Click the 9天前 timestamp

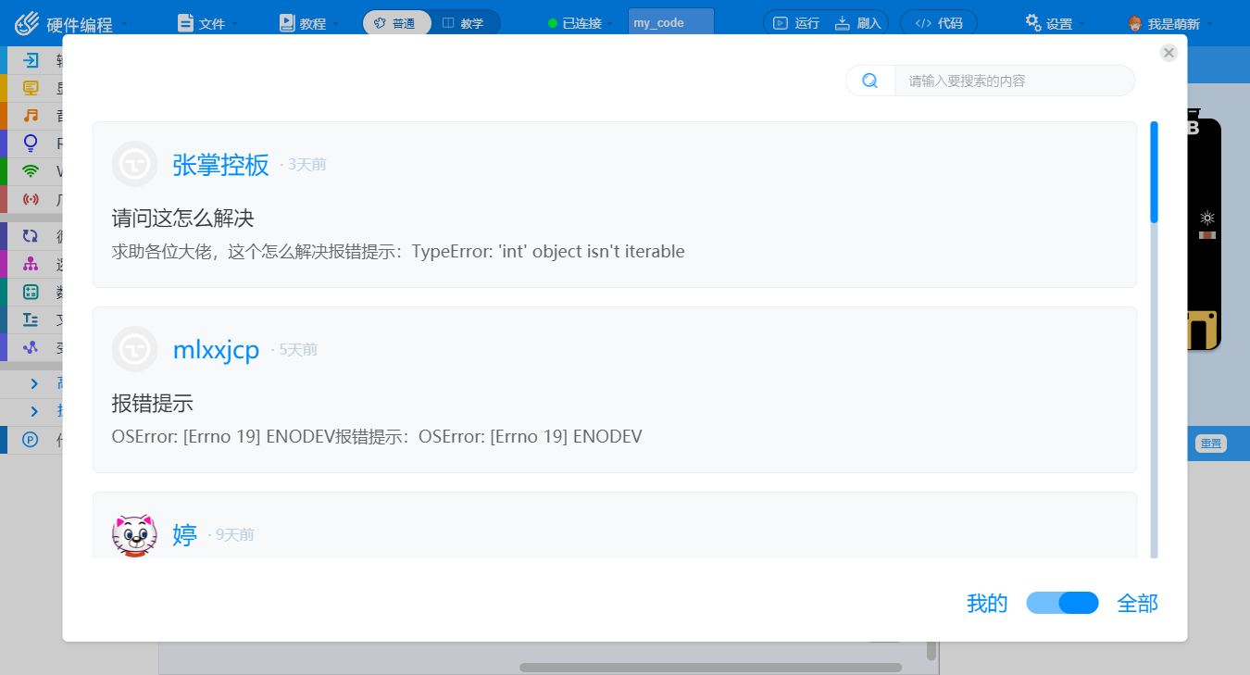tap(234, 535)
